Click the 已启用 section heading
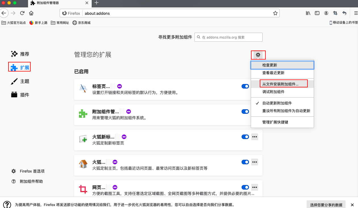The height and width of the screenshot is (208, 358). tap(81, 72)
